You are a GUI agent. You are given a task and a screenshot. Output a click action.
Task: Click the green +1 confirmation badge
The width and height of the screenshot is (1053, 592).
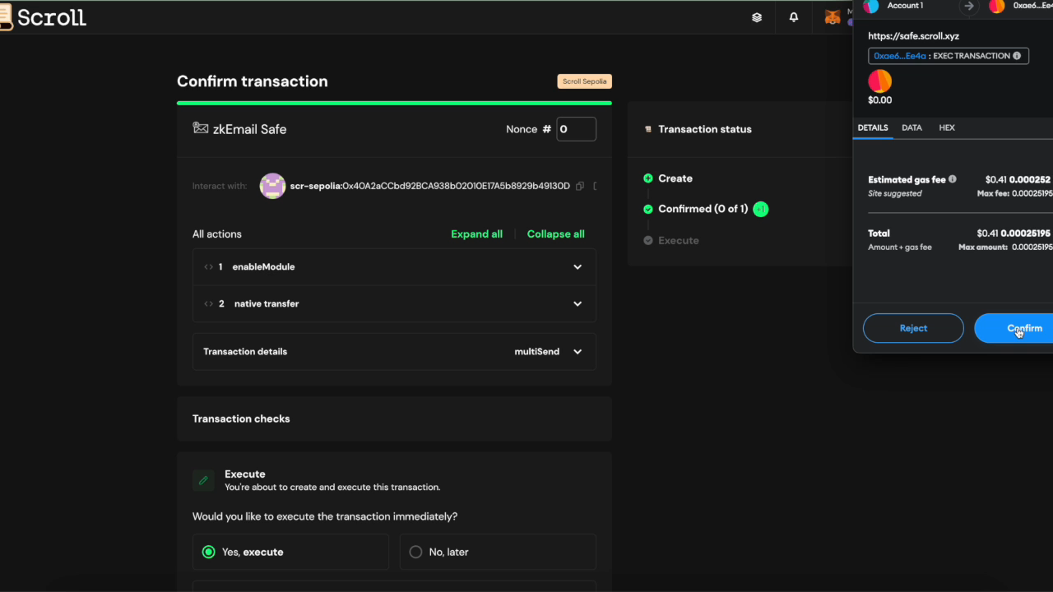pyautogui.click(x=761, y=209)
